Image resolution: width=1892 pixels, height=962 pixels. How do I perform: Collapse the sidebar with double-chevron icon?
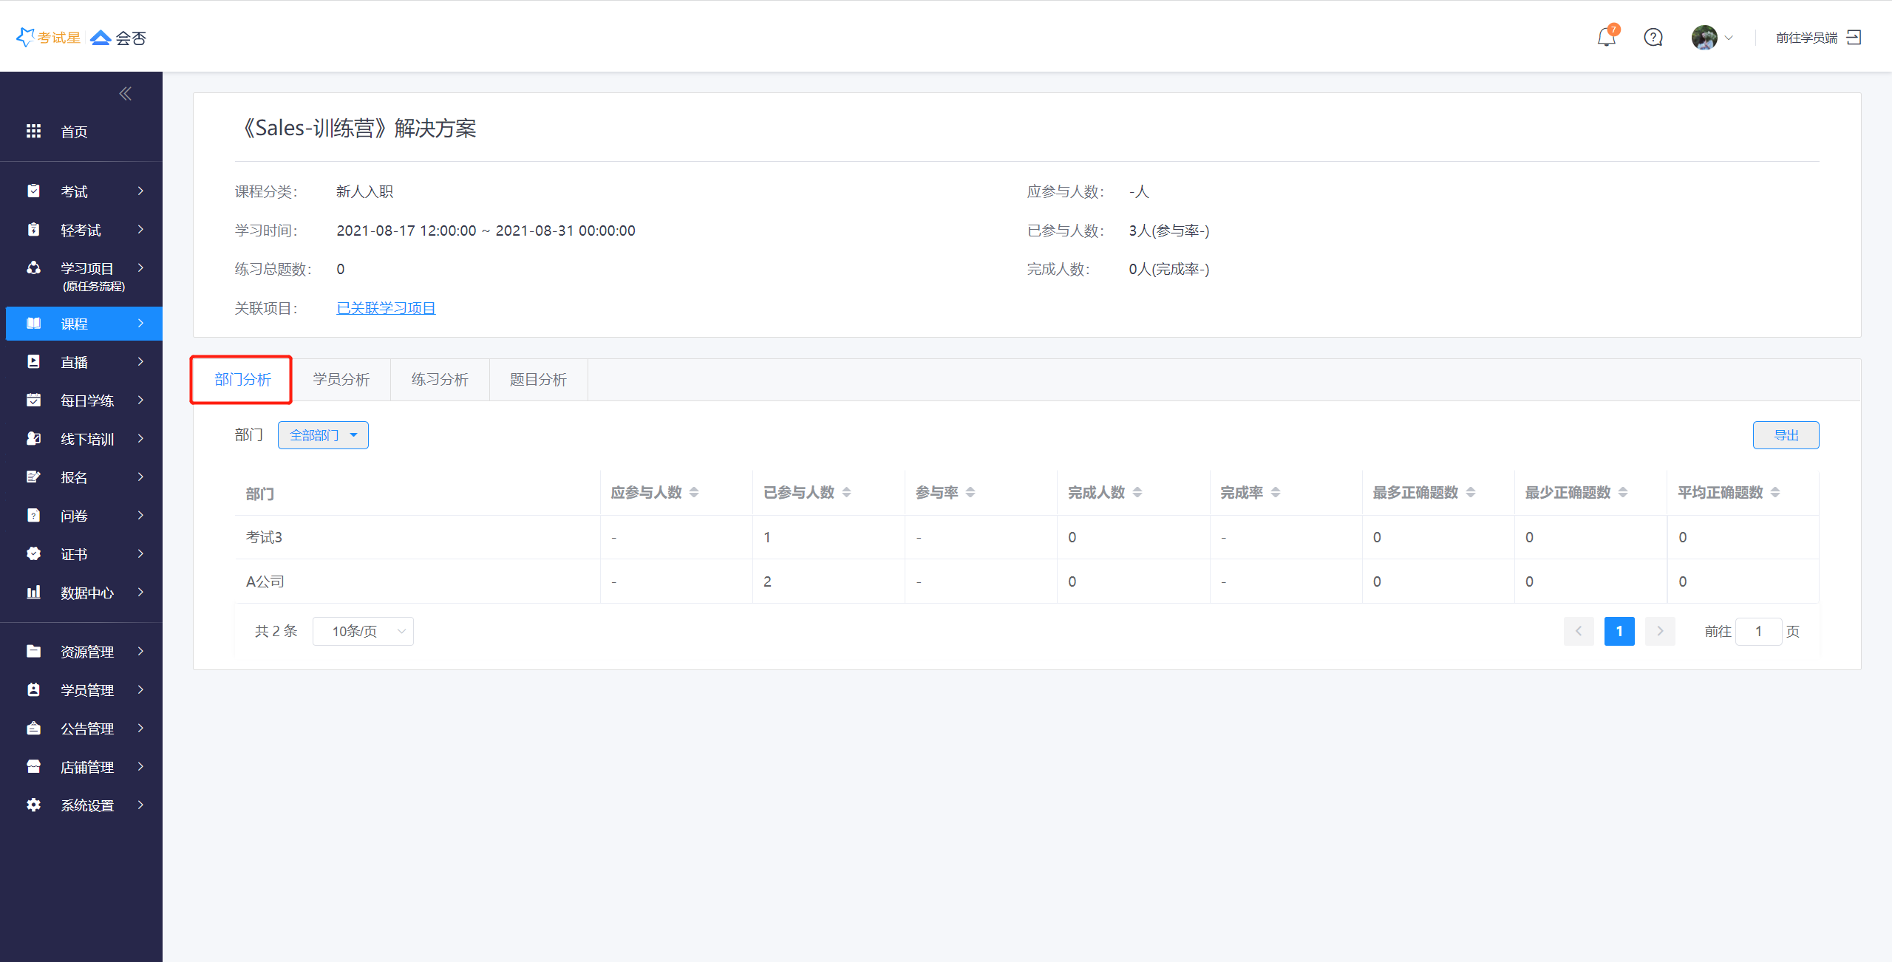(125, 93)
